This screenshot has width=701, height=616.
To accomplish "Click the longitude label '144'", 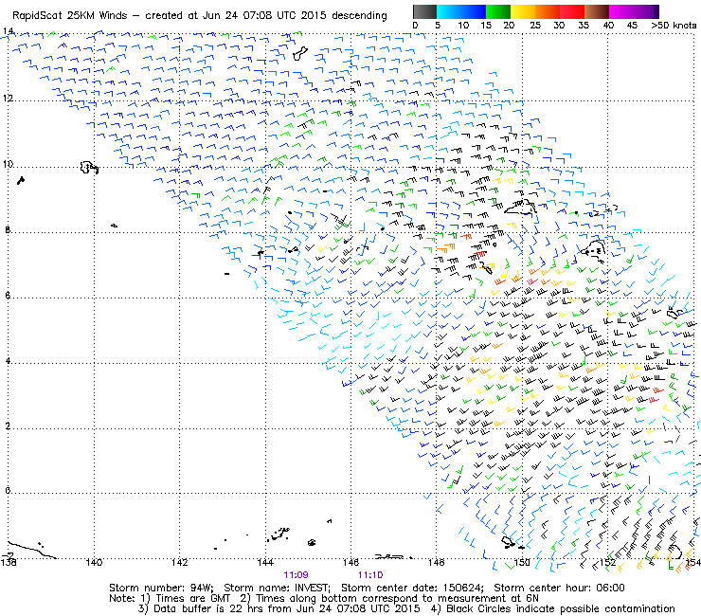I will pyautogui.click(x=265, y=562).
